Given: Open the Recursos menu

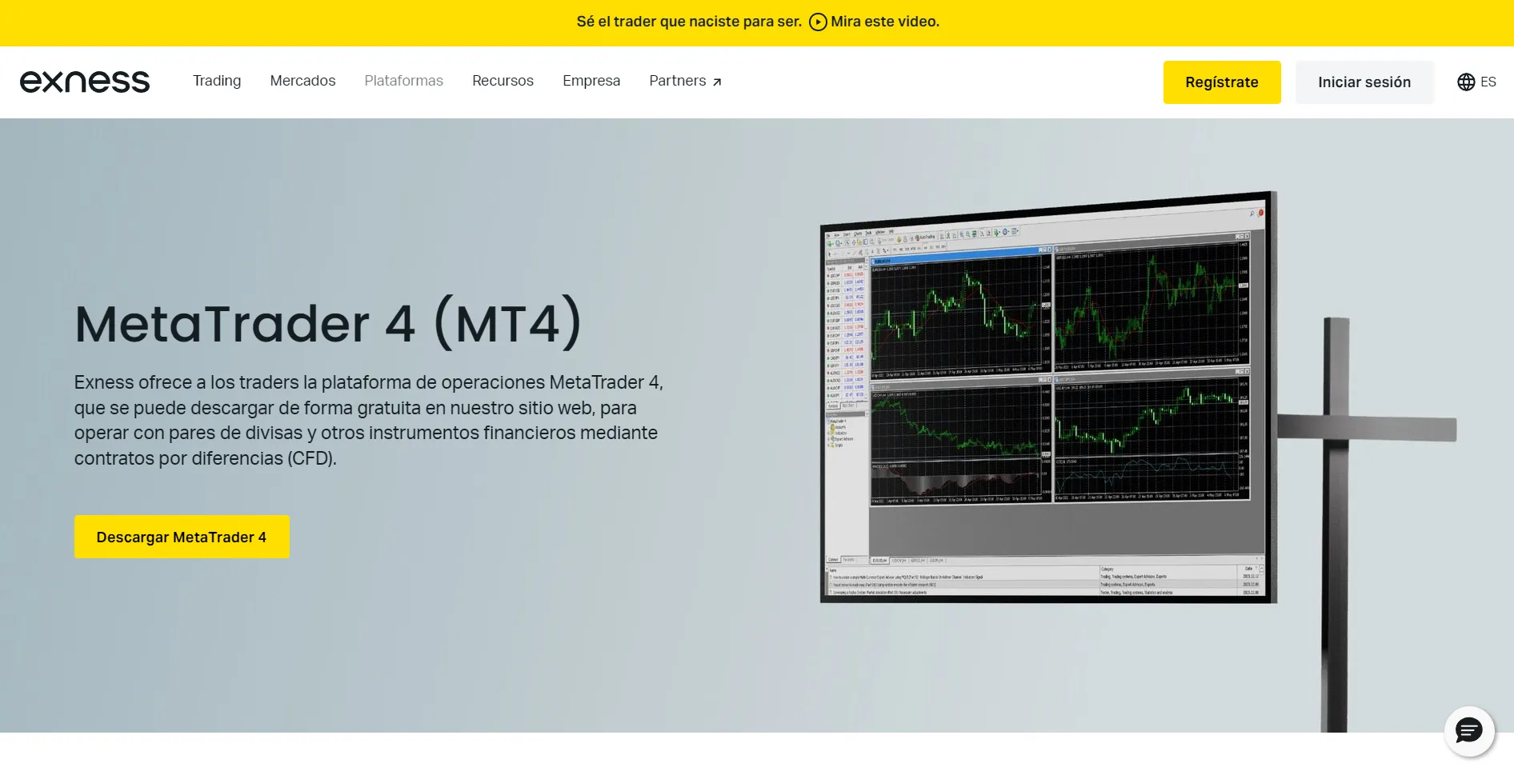Looking at the screenshot, I should point(503,81).
